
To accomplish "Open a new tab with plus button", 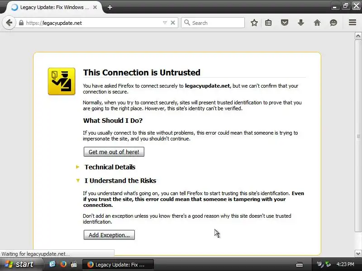I will click(110, 7).
